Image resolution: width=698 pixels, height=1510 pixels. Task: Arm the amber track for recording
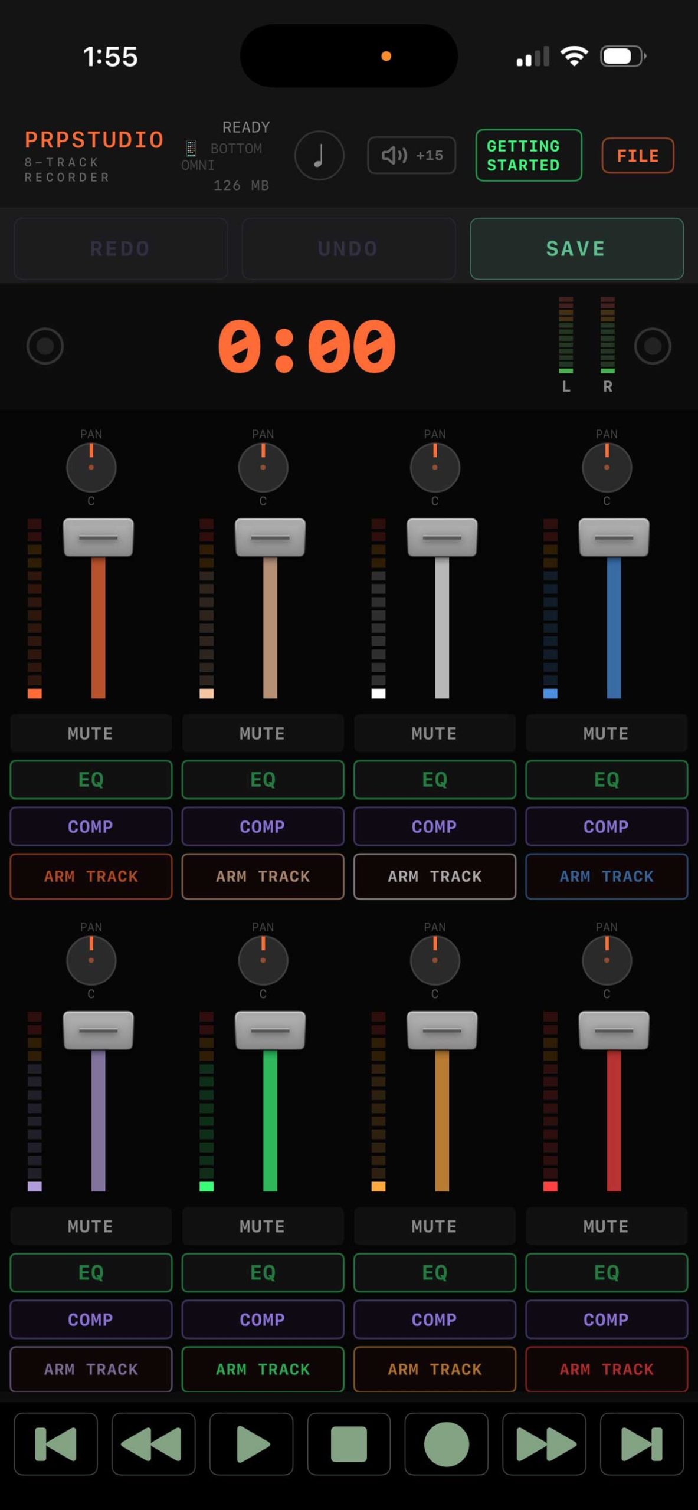coord(435,1370)
